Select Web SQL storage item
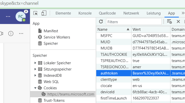The height and width of the screenshot is (103, 185). click(48, 82)
